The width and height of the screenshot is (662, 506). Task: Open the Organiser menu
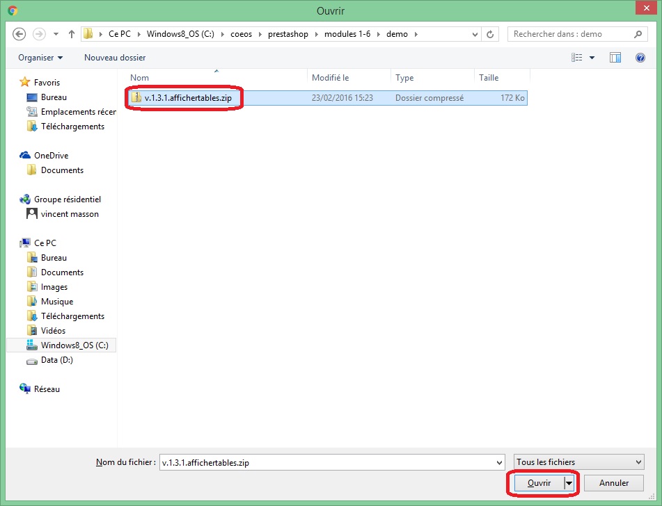click(40, 58)
